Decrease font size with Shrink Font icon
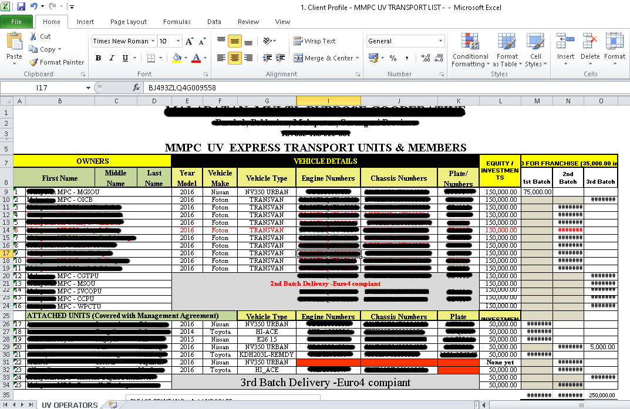The image size is (630, 409). click(x=202, y=41)
